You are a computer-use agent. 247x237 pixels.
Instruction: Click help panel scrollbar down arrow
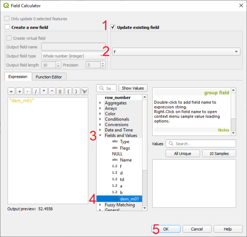pos(233,133)
